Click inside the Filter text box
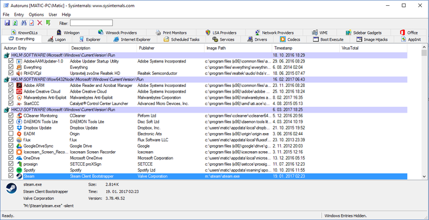429x220 pixels. [92, 23]
